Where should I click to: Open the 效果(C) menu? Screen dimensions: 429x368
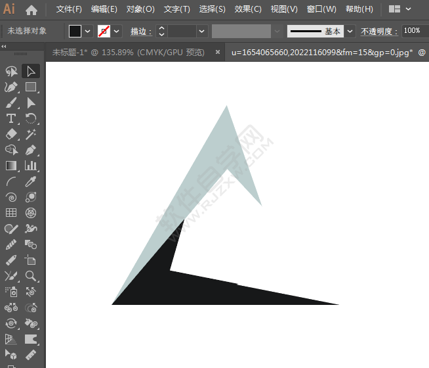coord(248,9)
